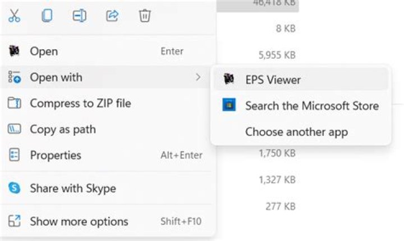Select Show more options
The height and width of the screenshot is (241, 404).
79,221
